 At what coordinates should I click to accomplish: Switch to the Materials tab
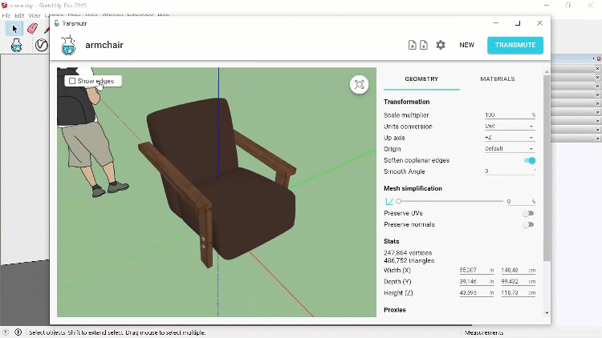tap(497, 79)
